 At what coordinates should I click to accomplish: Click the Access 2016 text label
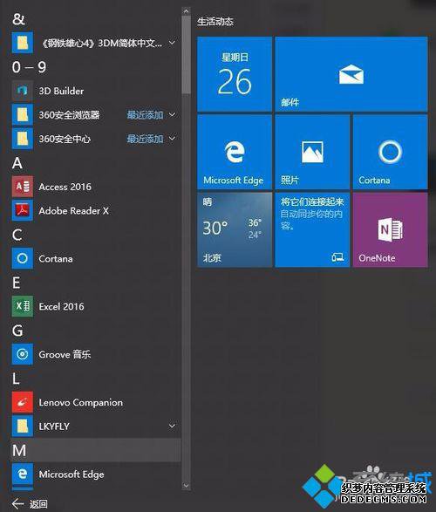pos(65,187)
